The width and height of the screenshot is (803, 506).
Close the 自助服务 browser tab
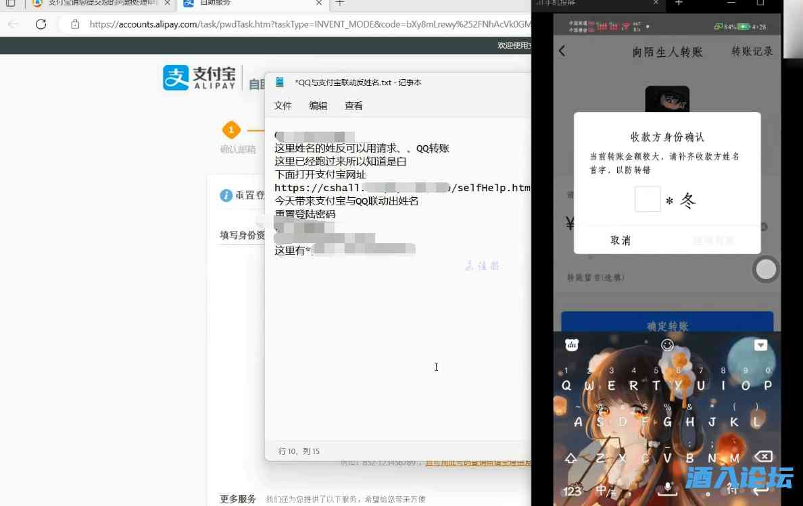click(x=319, y=3)
